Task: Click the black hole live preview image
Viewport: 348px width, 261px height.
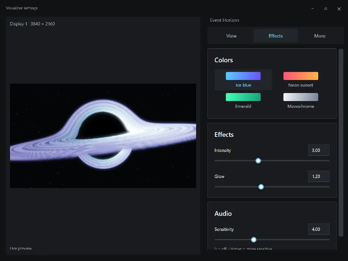Action: [103, 136]
